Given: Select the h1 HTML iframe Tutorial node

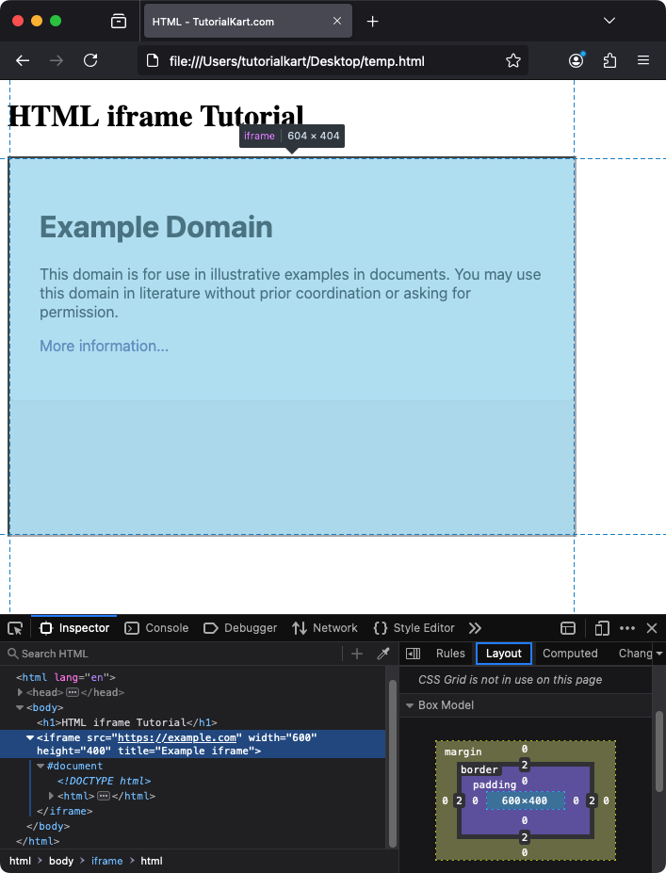Looking at the screenshot, I should click(x=127, y=722).
